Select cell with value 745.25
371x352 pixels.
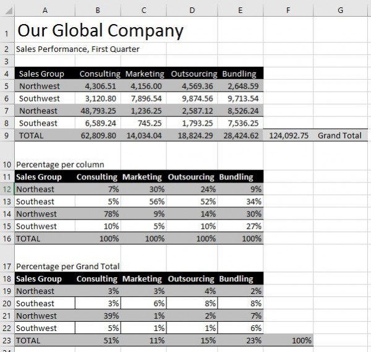143,123
